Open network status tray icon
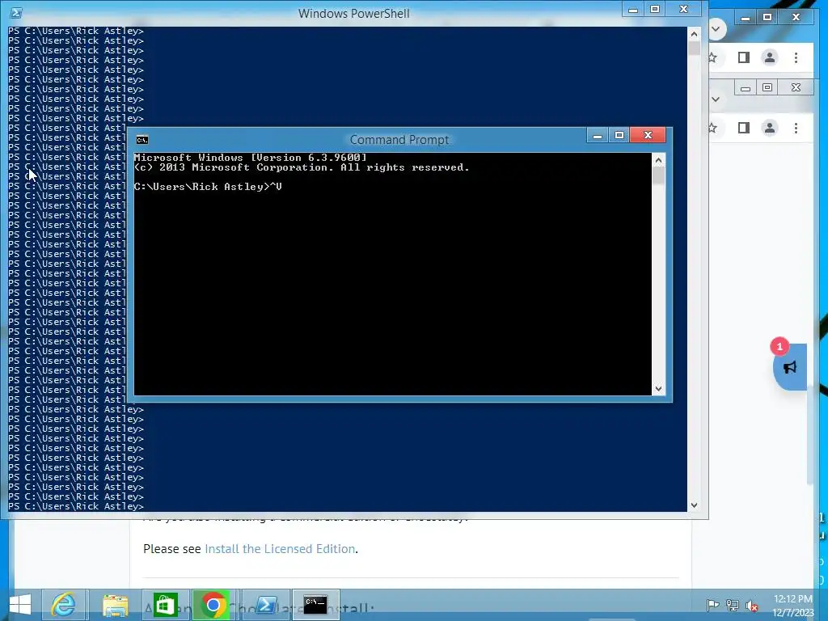The image size is (828, 621). tap(733, 605)
